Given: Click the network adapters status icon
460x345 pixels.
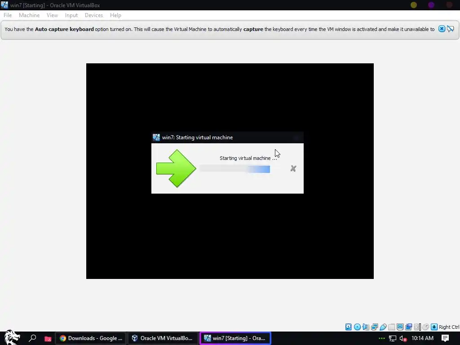Looking at the screenshot, I should (374, 327).
